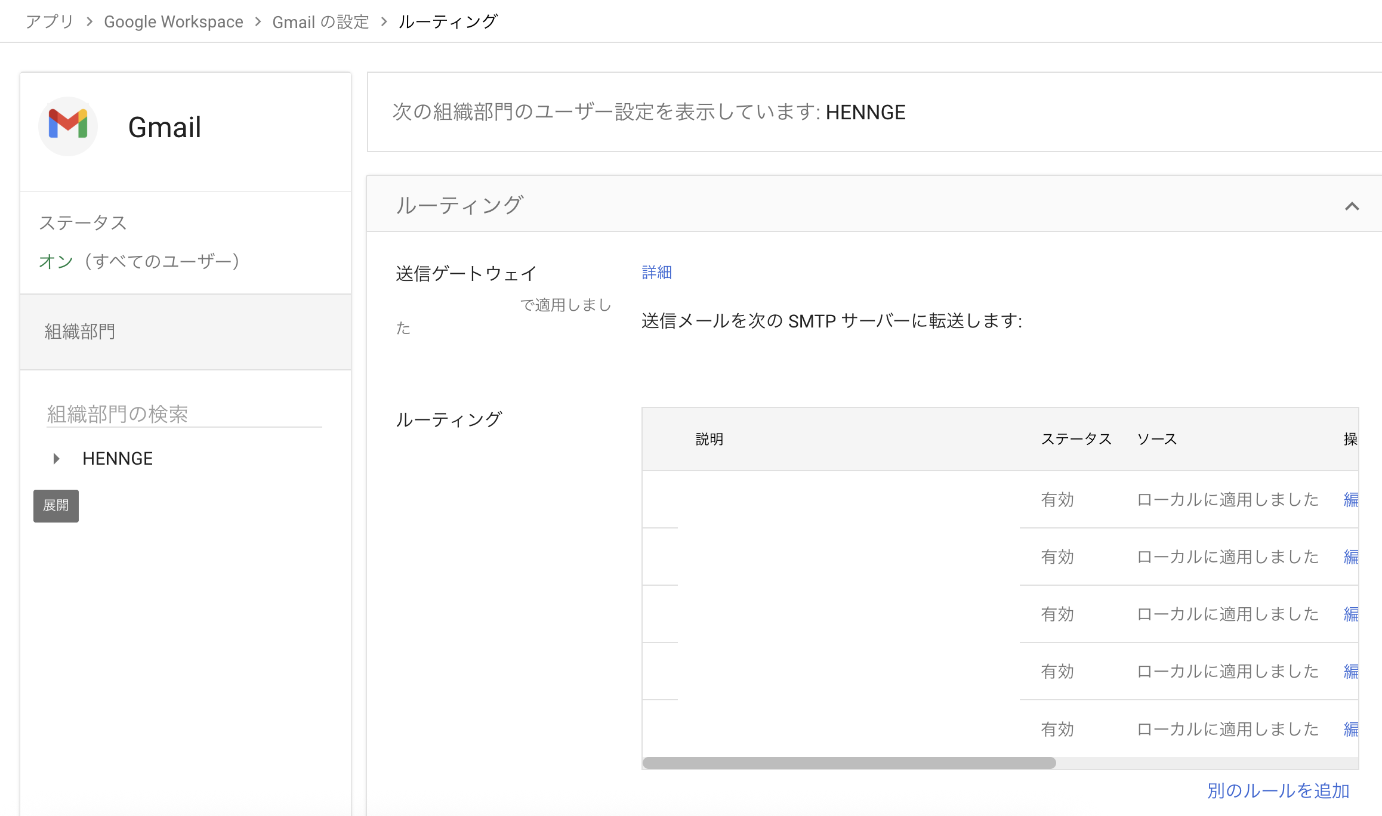Edit the first routing rule via 編 link
Image resolution: width=1382 pixels, height=816 pixels.
pyautogui.click(x=1351, y=500)
